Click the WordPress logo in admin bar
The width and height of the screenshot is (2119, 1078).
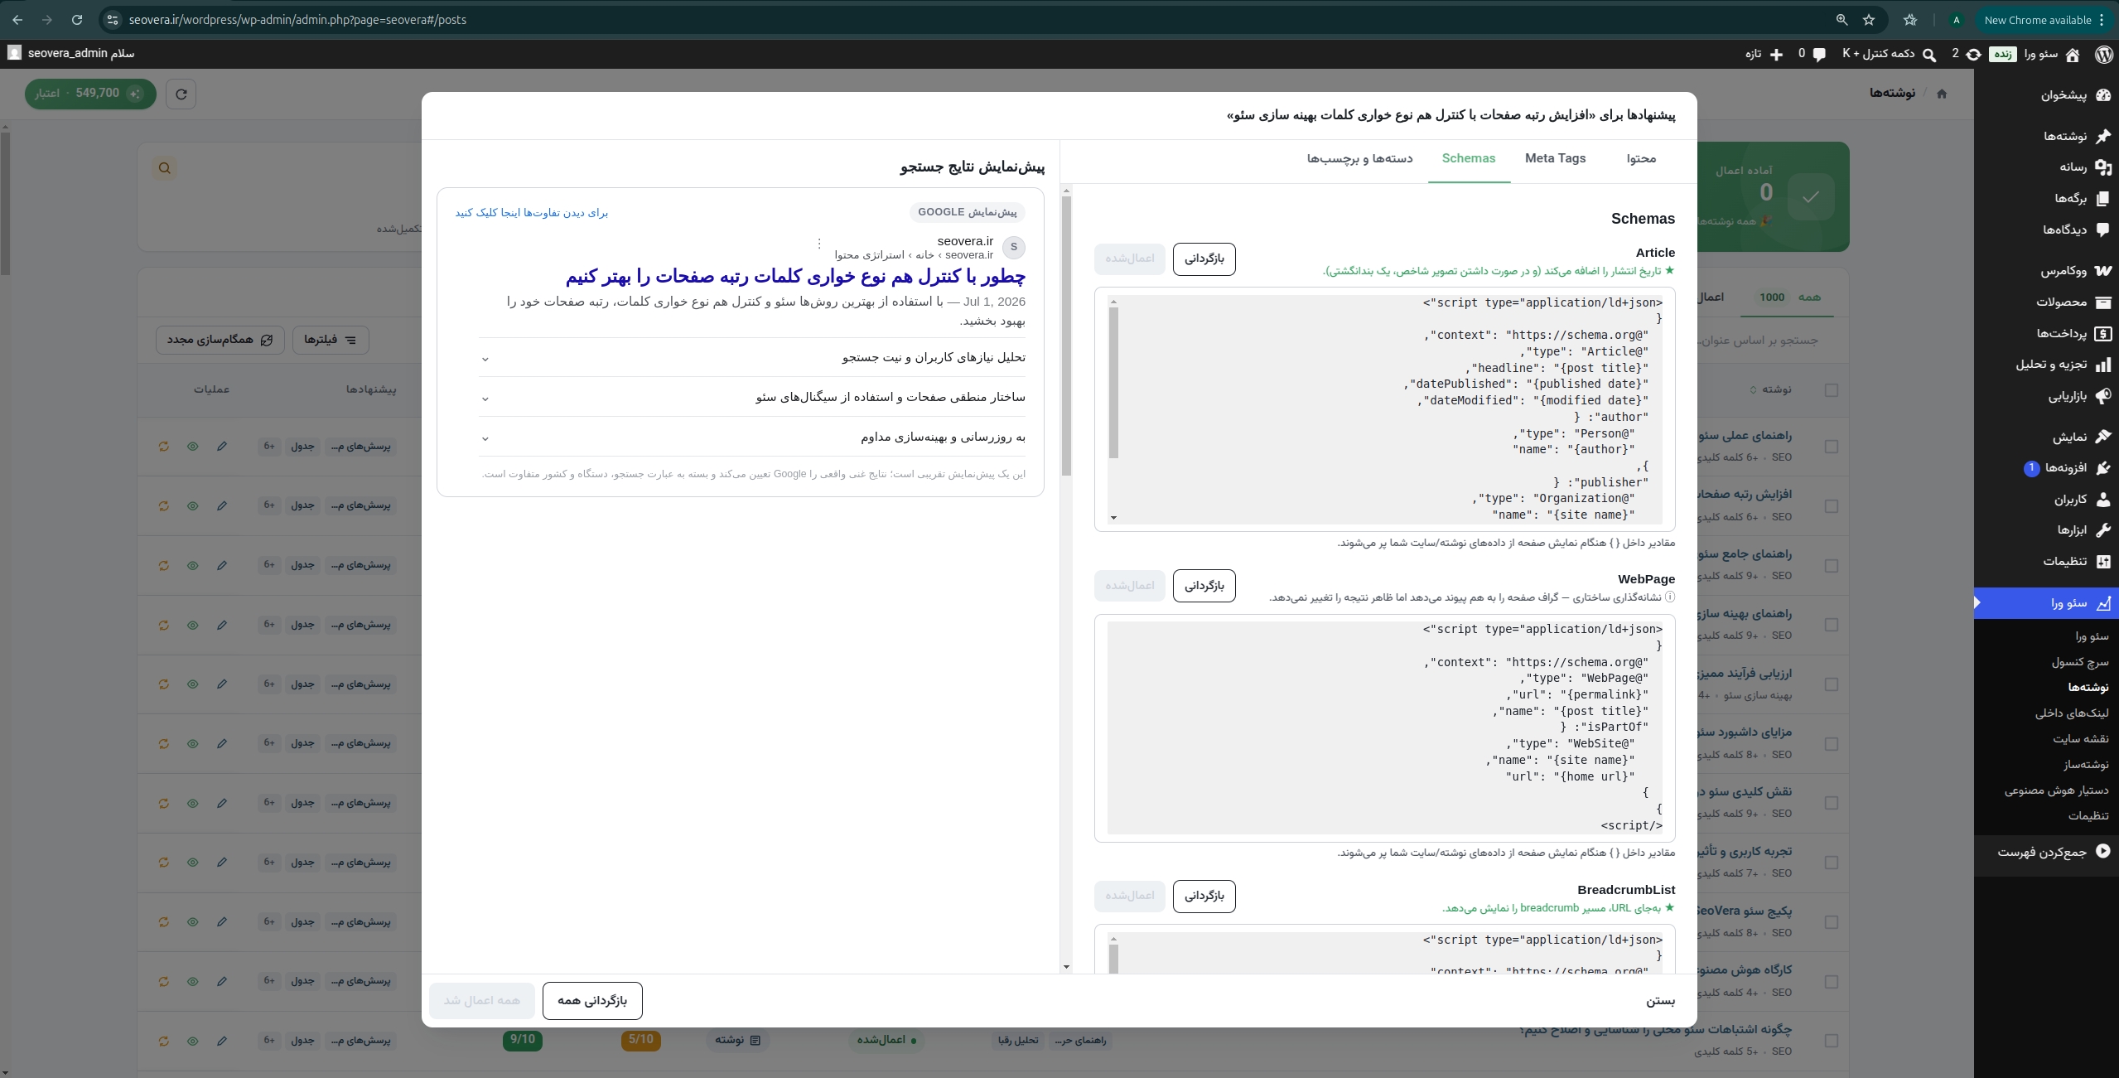2103,54
